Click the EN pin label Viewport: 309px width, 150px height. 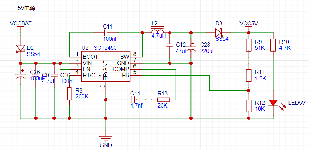86,69
